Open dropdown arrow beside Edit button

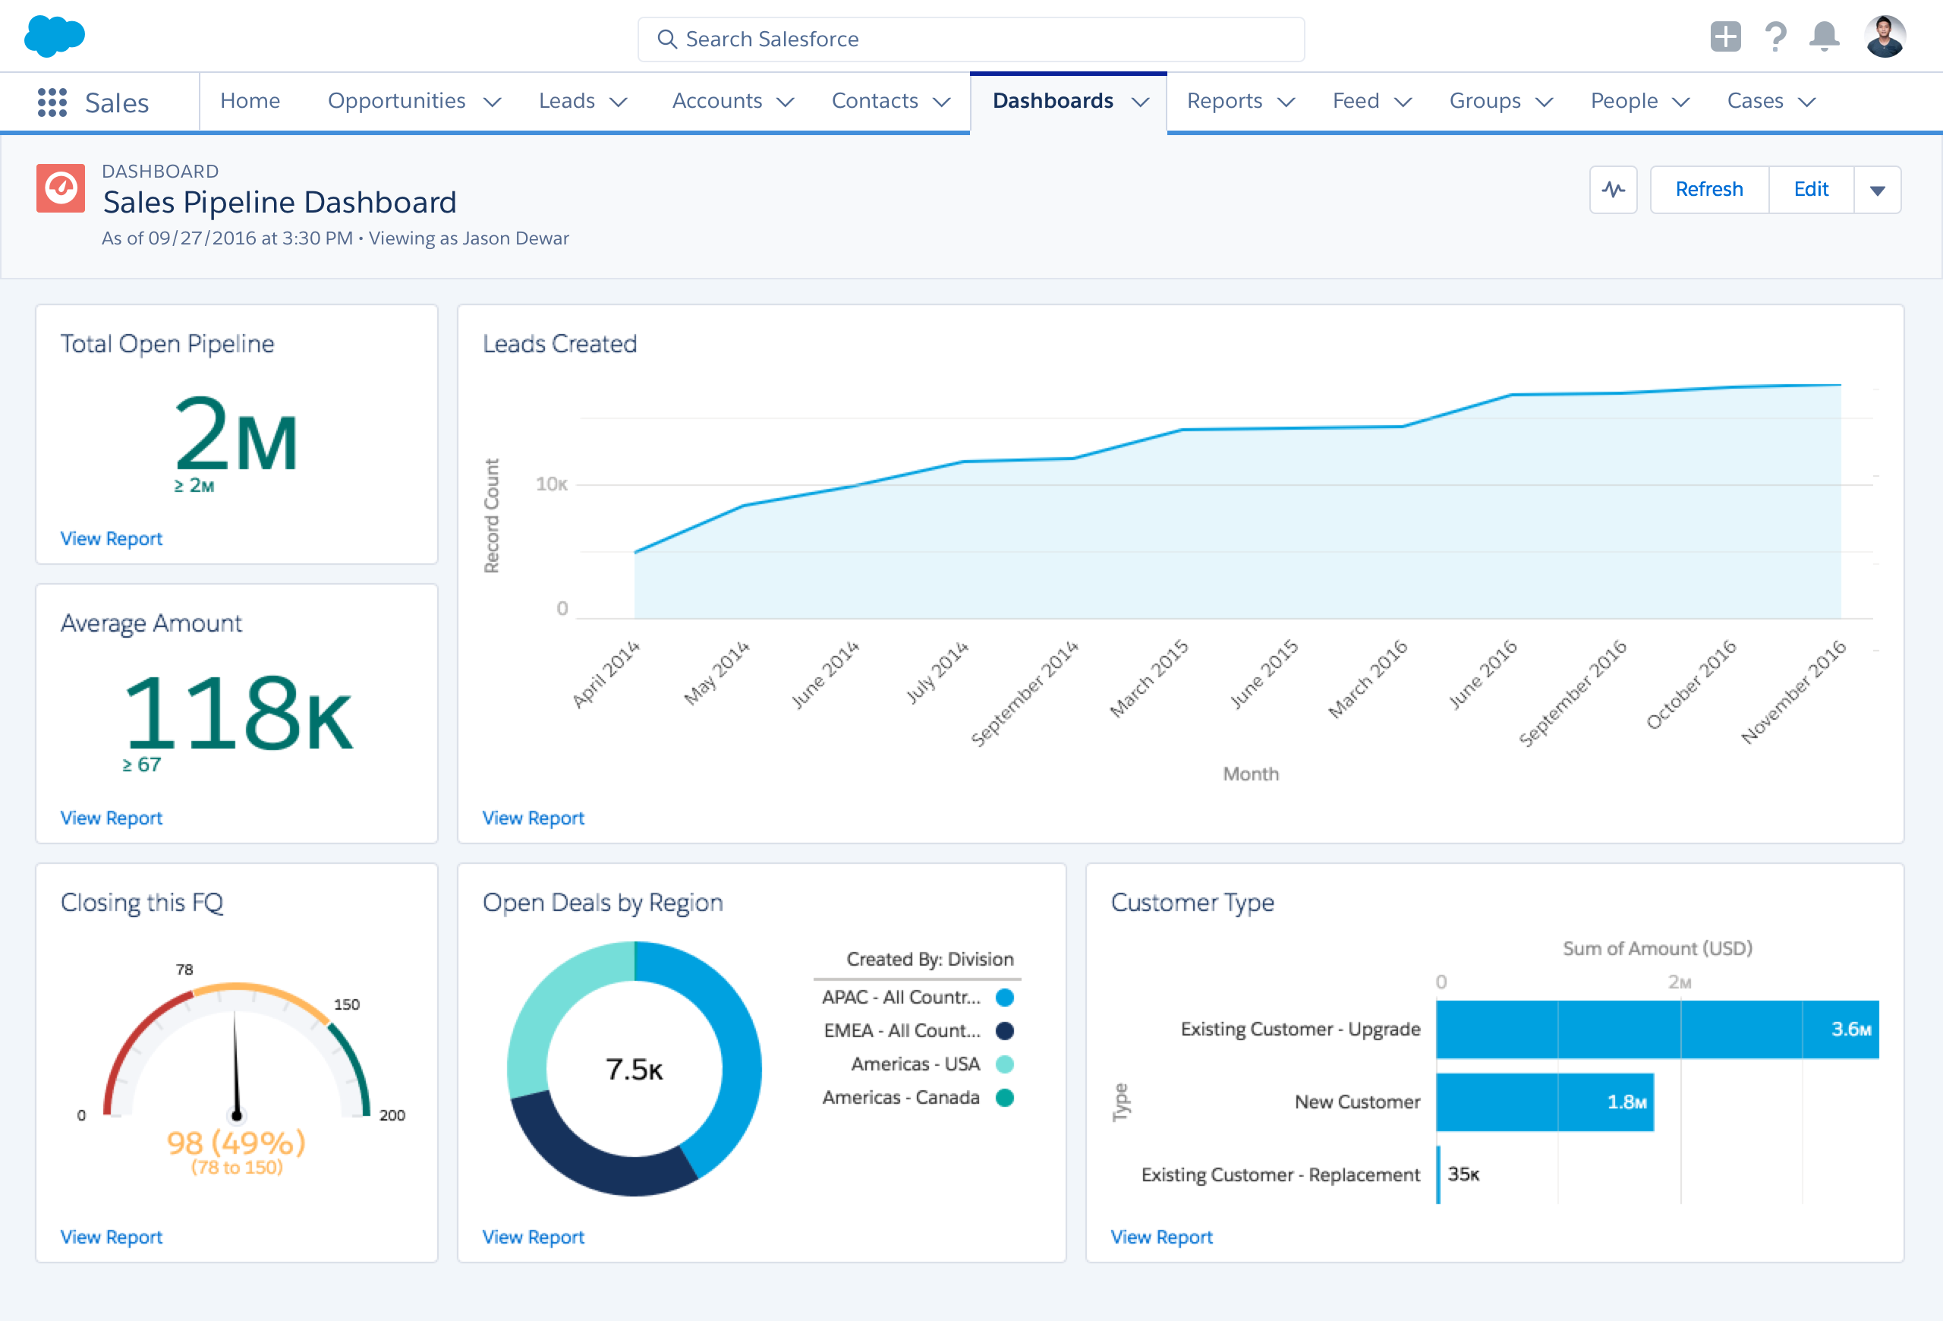1877,191
